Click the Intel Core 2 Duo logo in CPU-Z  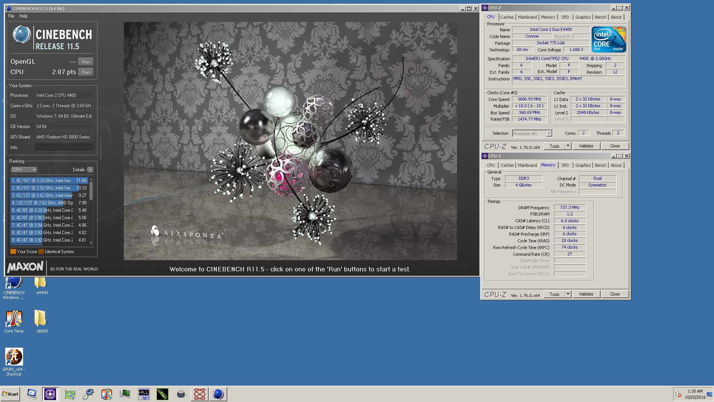(609, 39)
